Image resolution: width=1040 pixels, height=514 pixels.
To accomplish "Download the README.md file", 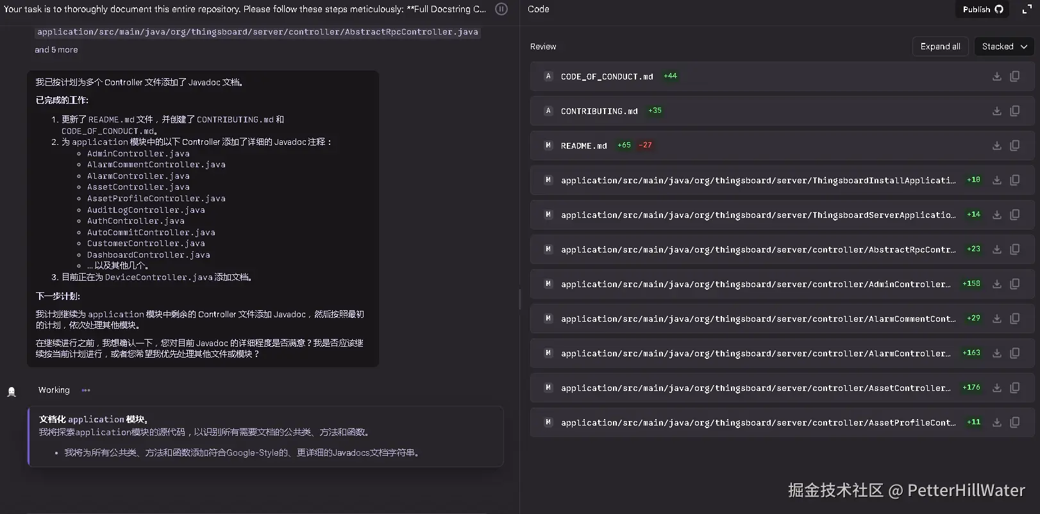I will [x=996, y=145].
